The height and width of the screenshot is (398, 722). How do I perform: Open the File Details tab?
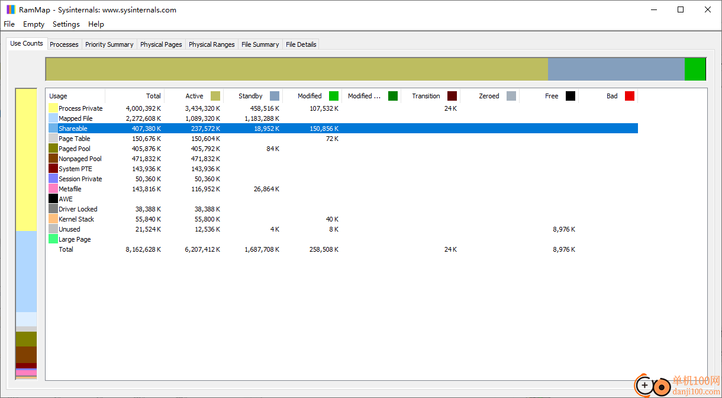coord(301,44)
